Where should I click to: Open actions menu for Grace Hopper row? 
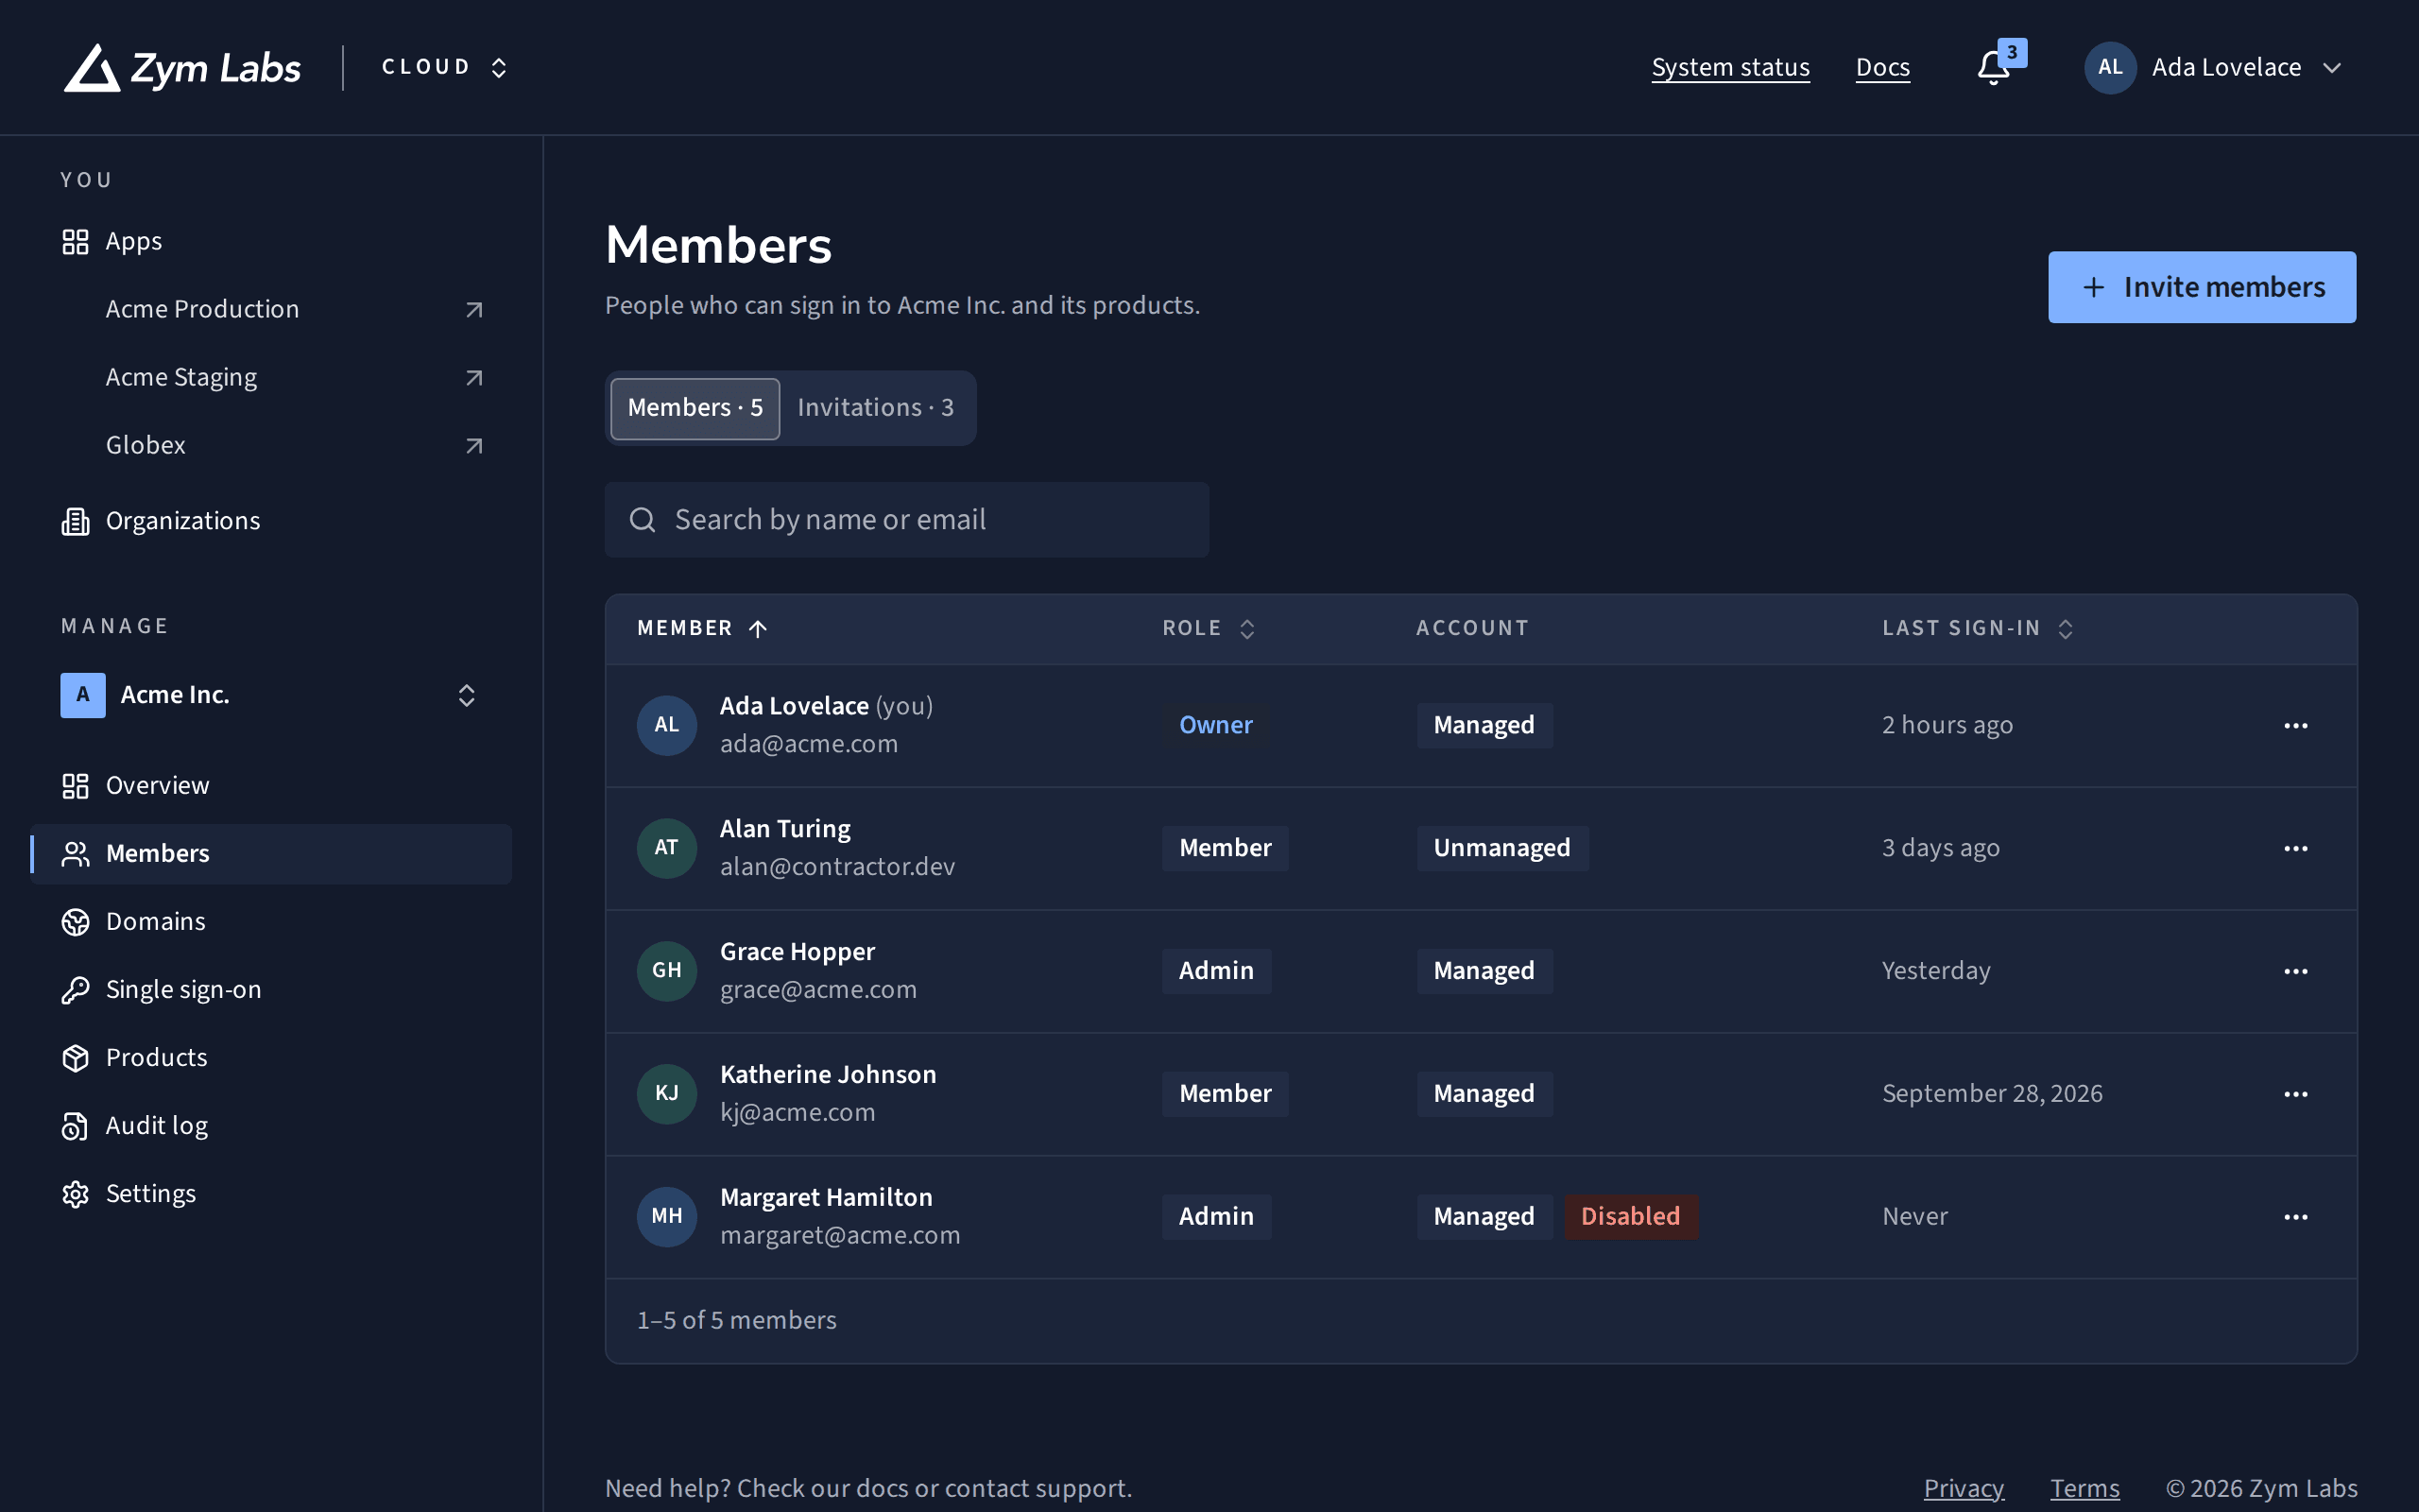click(2296, 971)
